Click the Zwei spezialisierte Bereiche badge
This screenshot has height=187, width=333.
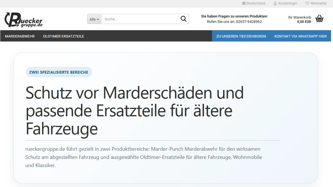coord(59,72)
